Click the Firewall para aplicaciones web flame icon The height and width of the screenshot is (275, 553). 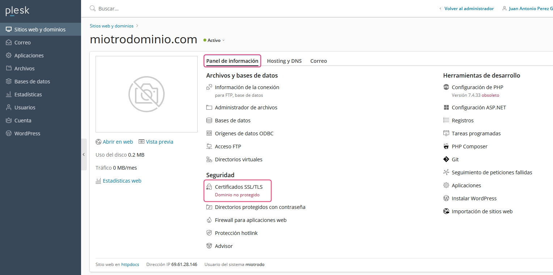(x=209, y=220)
